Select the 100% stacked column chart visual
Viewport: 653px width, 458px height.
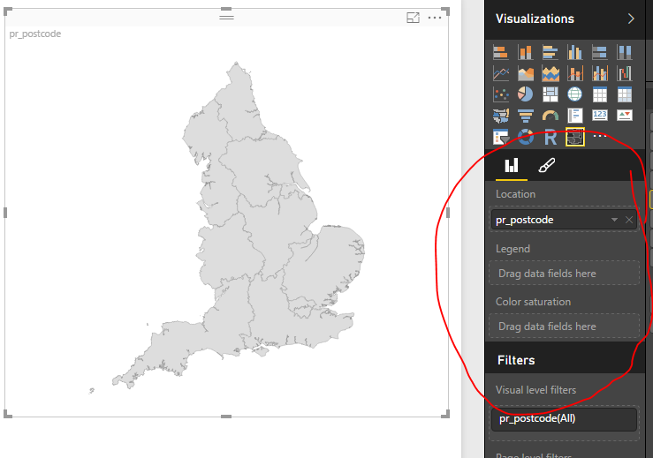click(x=624, y=52)
